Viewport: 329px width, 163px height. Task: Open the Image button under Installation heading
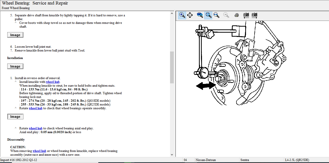click(15, 66)
